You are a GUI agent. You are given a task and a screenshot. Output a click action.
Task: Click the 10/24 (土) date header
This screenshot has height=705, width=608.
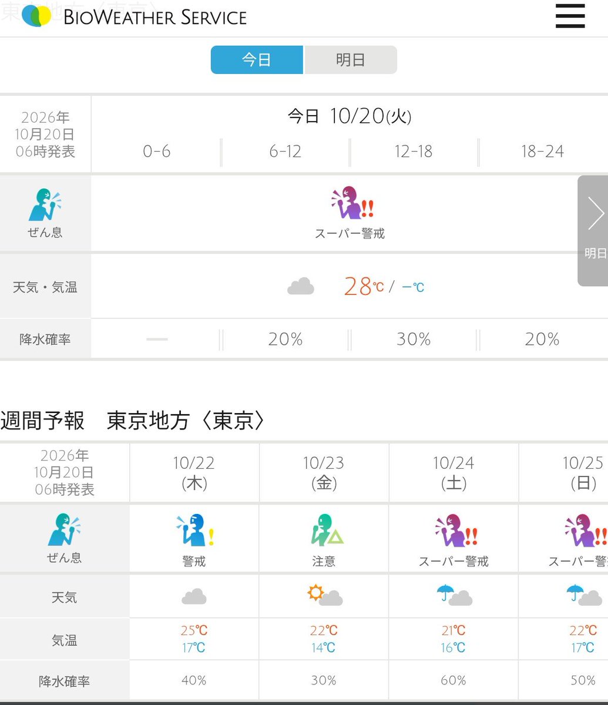click(x=454, y=473)
